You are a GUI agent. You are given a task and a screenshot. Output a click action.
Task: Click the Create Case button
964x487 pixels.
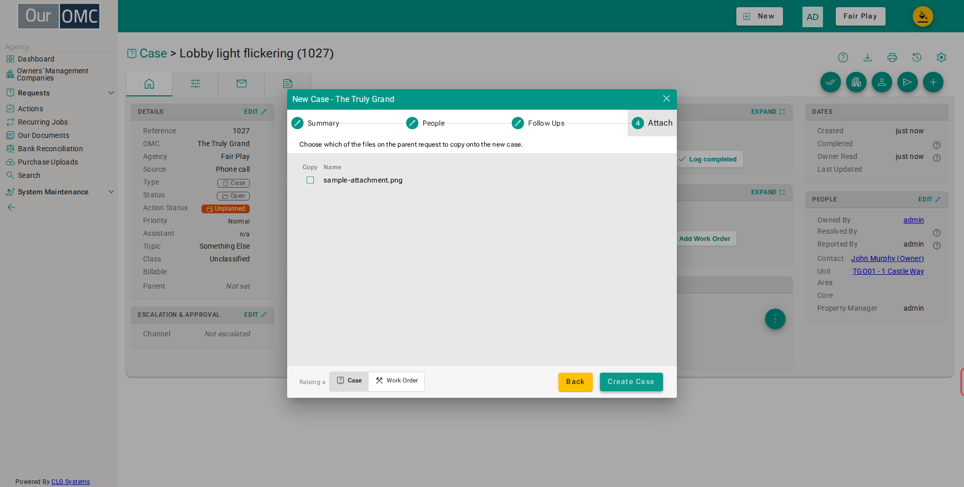631,382
